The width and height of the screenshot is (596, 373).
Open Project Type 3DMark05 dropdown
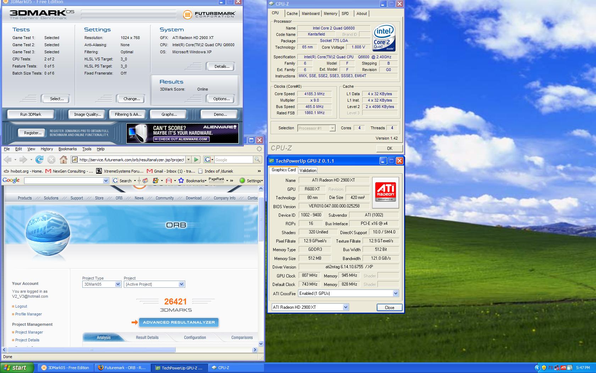[x=102, y=284]
